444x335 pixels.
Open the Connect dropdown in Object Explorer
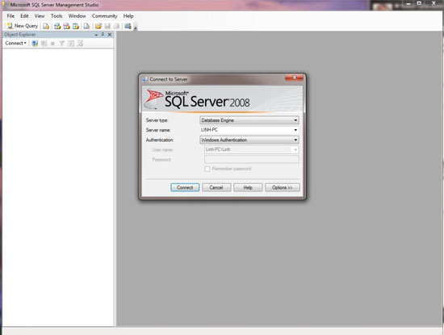(x=15, y=44)
